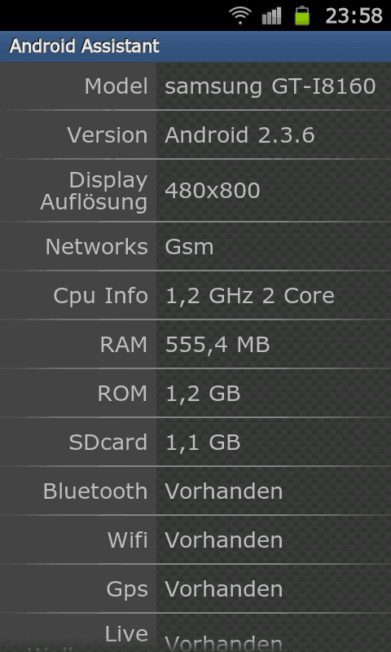The height and width of the screenshot is (652, 391).
Task: Select the 480x800 resolution value
Action: (213, 191)
